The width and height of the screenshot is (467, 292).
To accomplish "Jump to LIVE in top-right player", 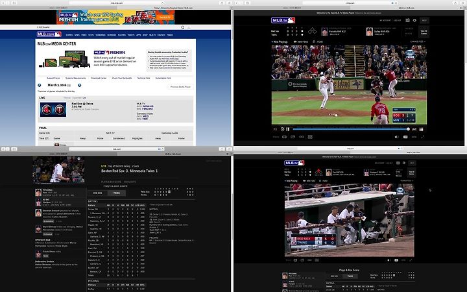I will click(414, 129).
